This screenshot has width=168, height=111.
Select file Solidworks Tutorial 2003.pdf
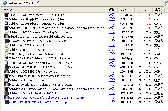[x=27, y=50]
